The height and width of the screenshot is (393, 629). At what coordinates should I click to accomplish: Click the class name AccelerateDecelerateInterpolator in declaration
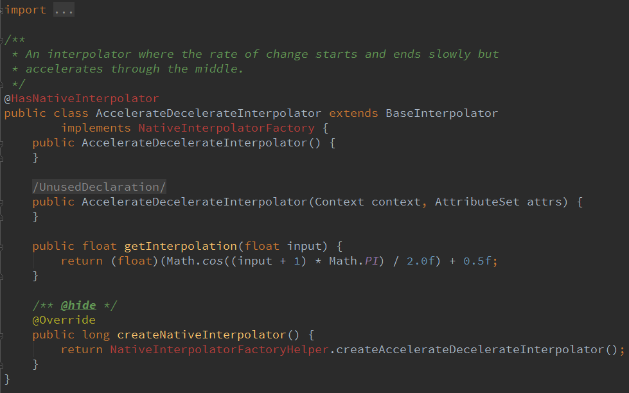click(x=209, y=113)
